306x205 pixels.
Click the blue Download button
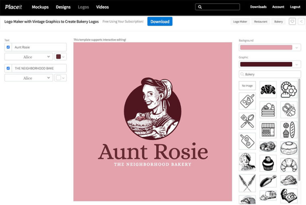[x=159, y=21]
